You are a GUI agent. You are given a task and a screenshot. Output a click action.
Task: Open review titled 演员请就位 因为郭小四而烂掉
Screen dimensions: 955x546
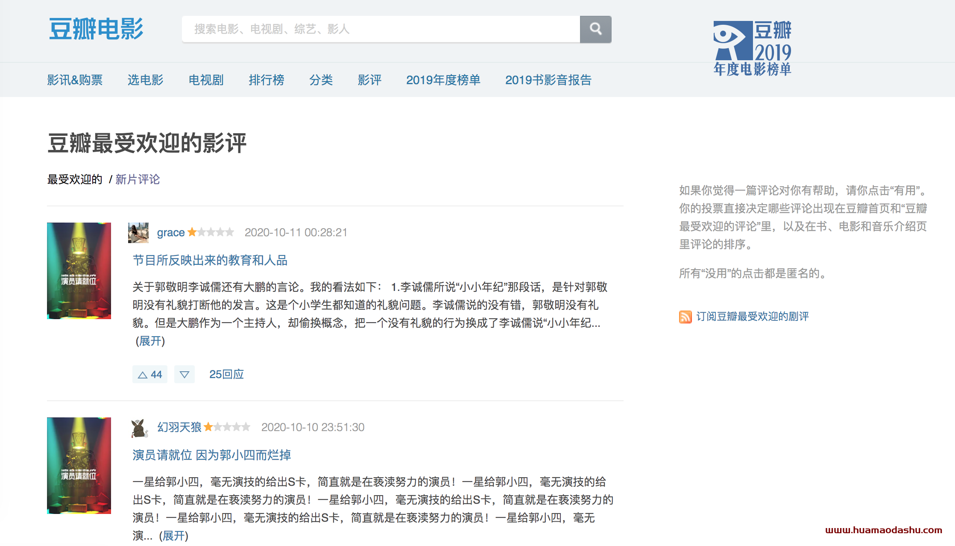[212, 455]
